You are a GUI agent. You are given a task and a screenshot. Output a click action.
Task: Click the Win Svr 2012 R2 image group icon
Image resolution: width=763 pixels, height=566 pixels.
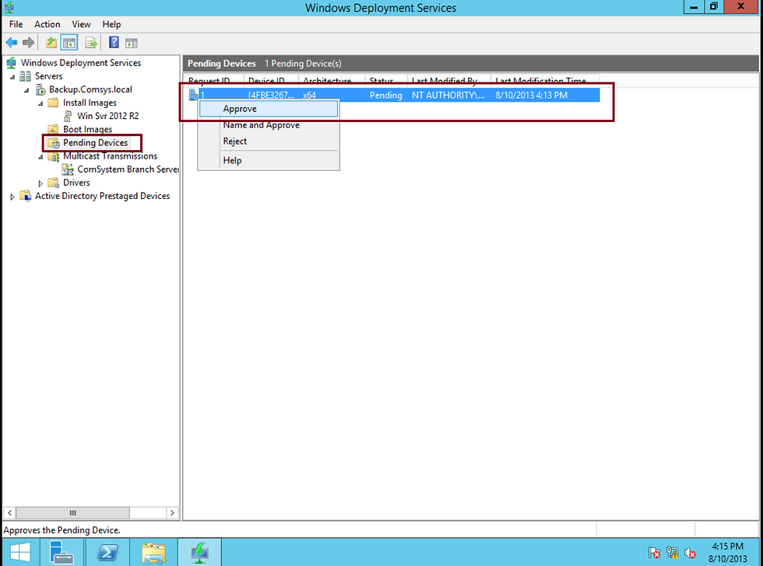(69, 116)
